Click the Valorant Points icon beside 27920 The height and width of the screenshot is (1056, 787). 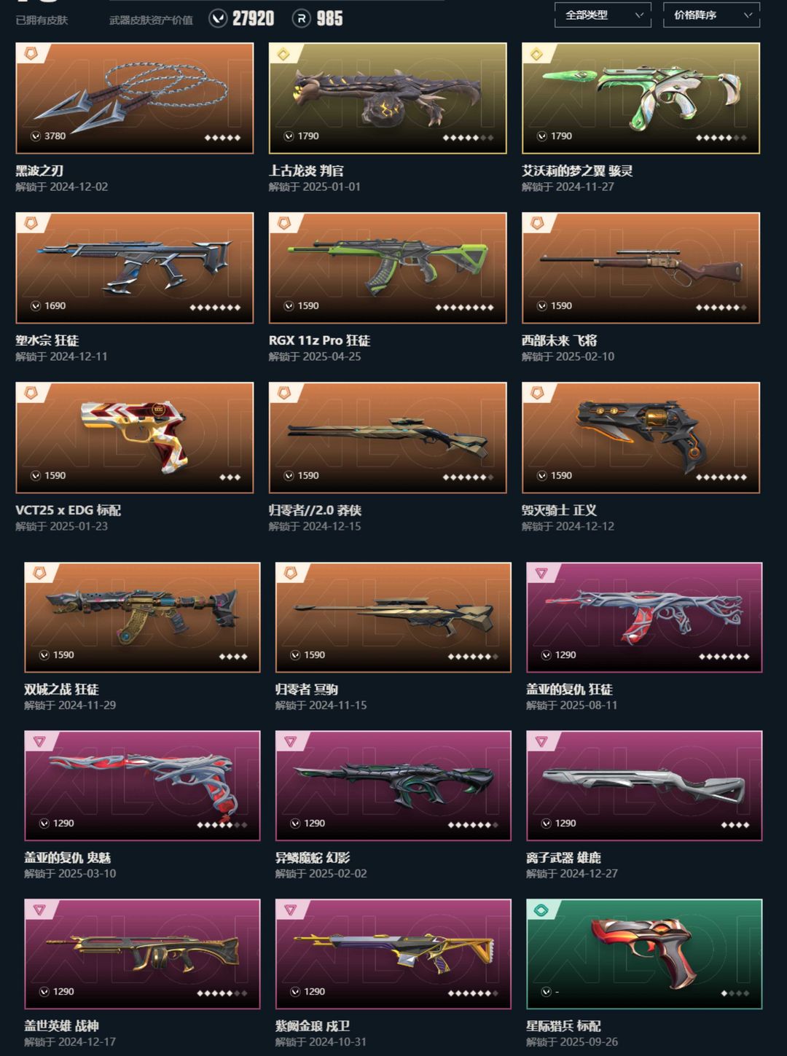pyautogui.click(x=218, y=18)
